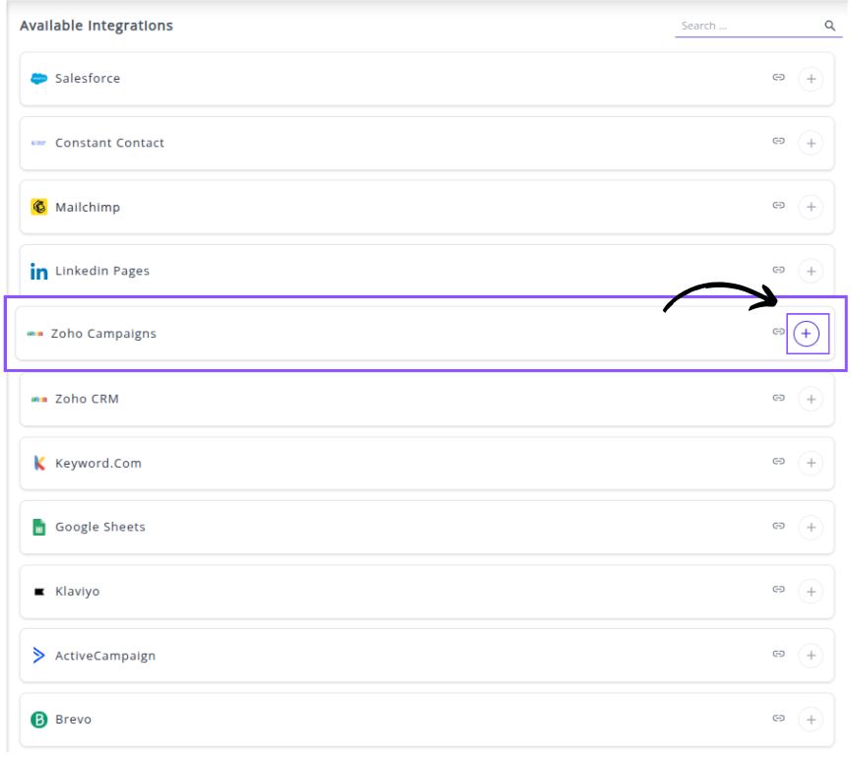851x760 pixels.
Task: Add the Salesforce integration with plus icon
Action: point(811,79)
